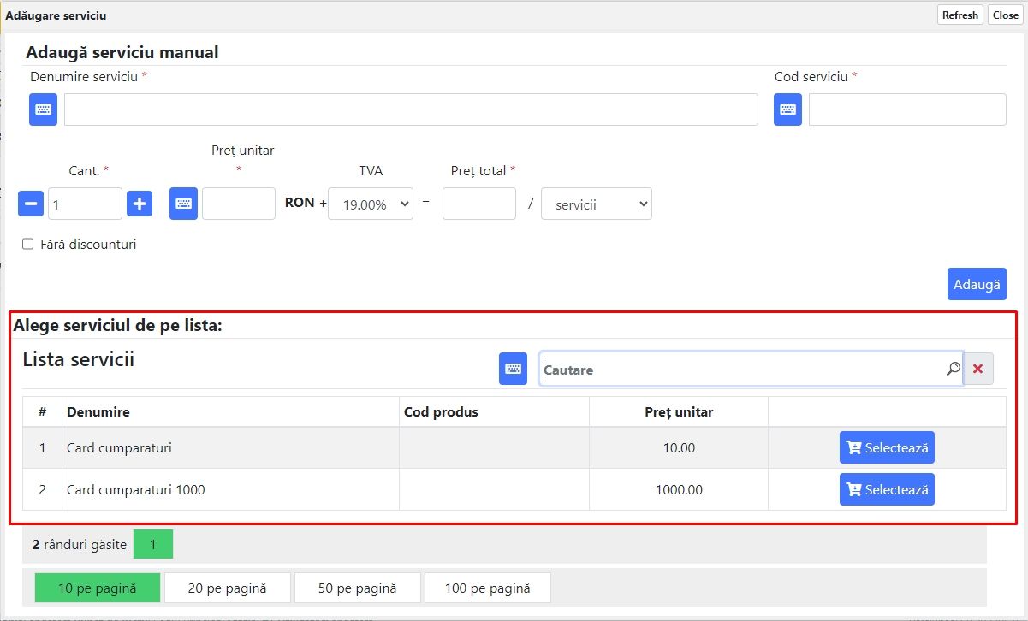This screenshot has height=621, width=1028.
Task: Go to page 1 of results
Action: 152,544
